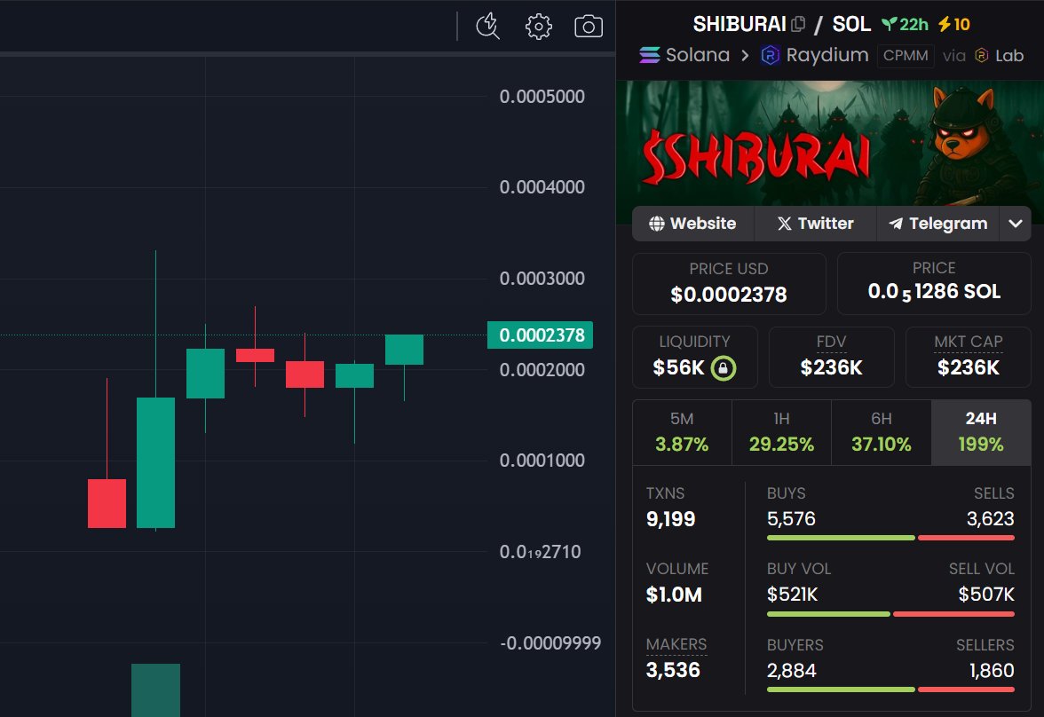The width and height of the screenshot is (1044, 717).
Task: Click the 0.0005000 price axis label
Action: (542, 97)
